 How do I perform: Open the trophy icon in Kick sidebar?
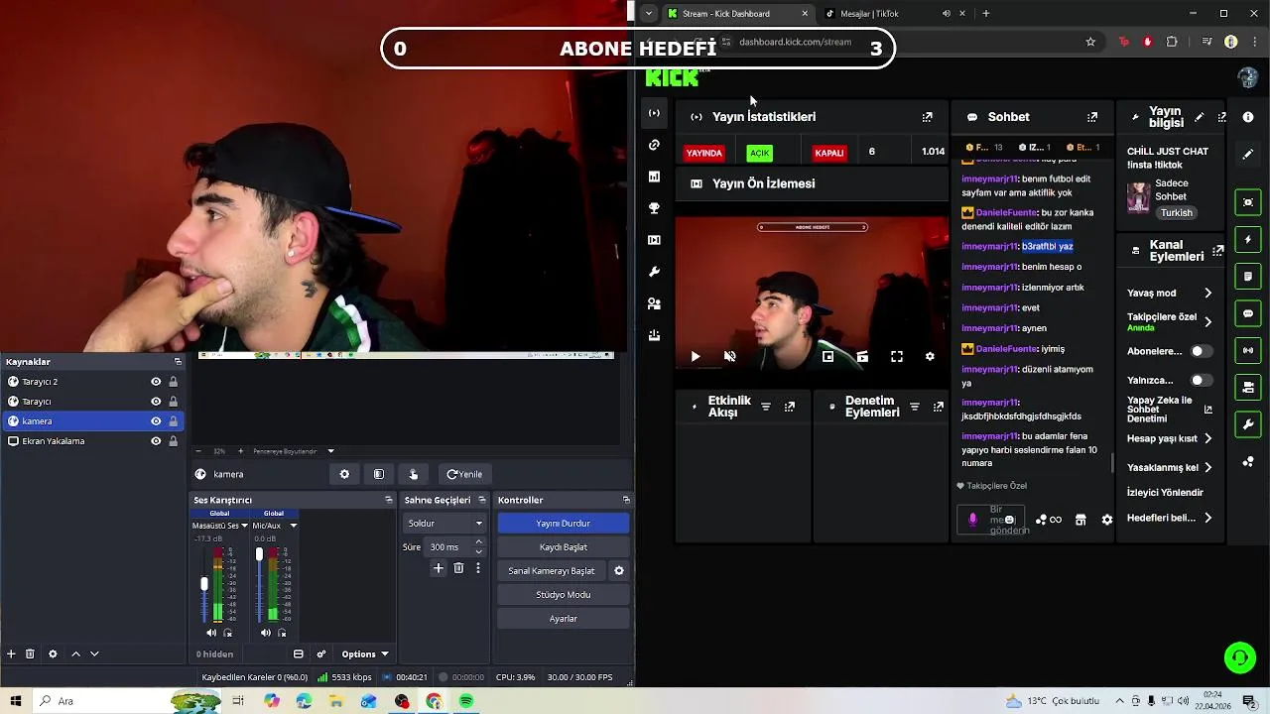click(x=654, y=208)
